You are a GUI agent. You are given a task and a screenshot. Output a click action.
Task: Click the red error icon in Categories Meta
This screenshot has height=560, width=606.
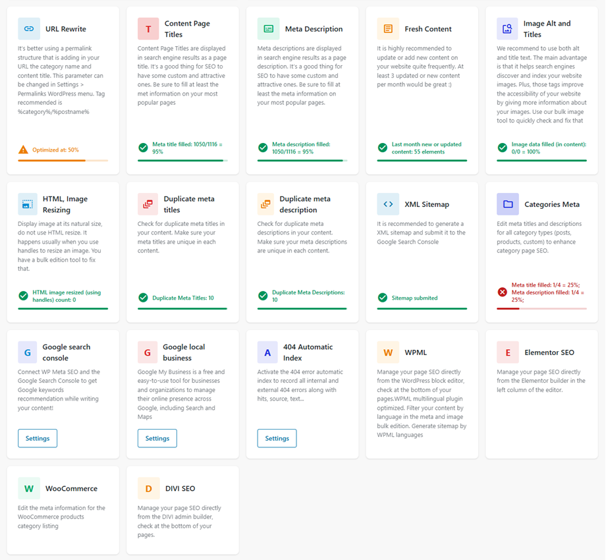coord(502,292)
